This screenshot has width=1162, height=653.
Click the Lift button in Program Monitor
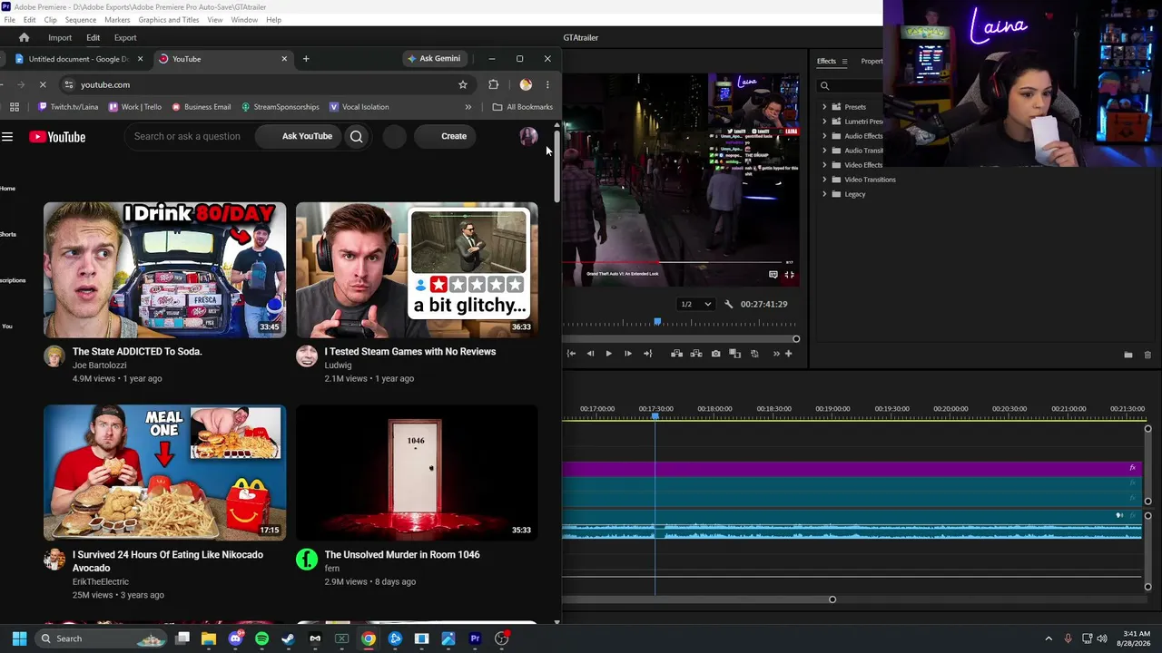tap(676, 354)
